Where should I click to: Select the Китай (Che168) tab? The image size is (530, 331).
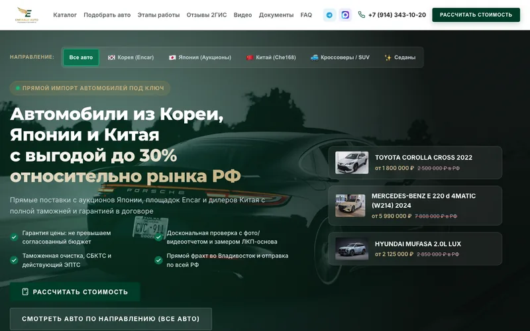point(271,58)
